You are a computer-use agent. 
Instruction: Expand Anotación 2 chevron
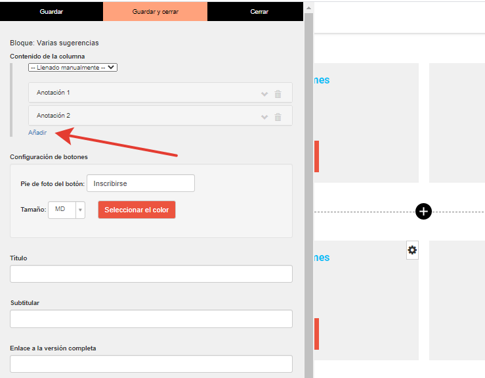point(264,117)
